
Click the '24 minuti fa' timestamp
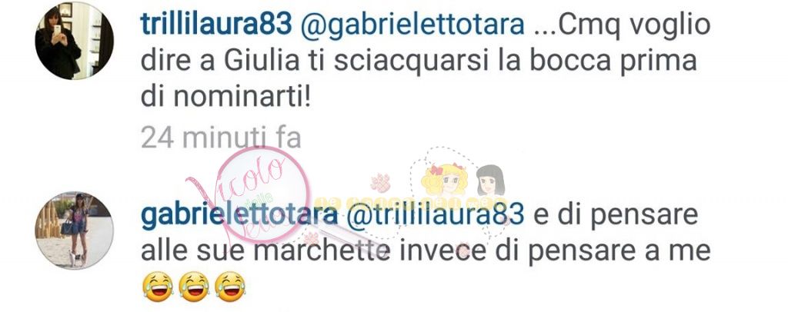[221, 138]
